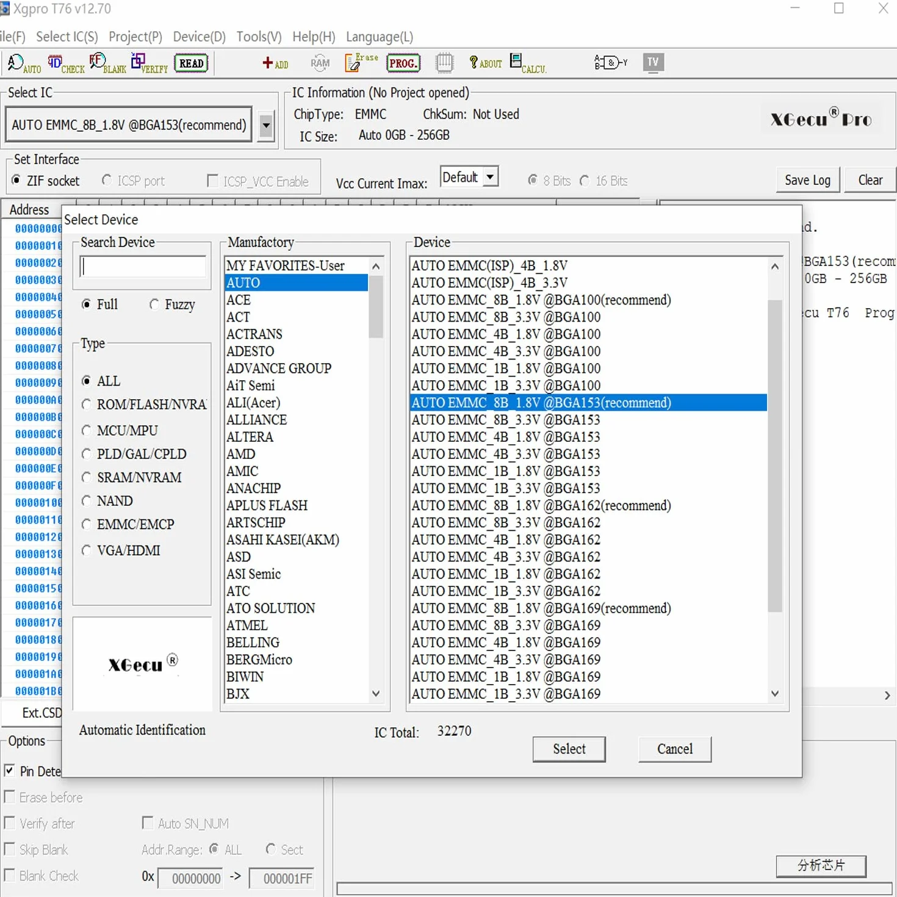The image size is (897, 897).
Task: Open the Tools(V) menu
Action: [259, 37]
